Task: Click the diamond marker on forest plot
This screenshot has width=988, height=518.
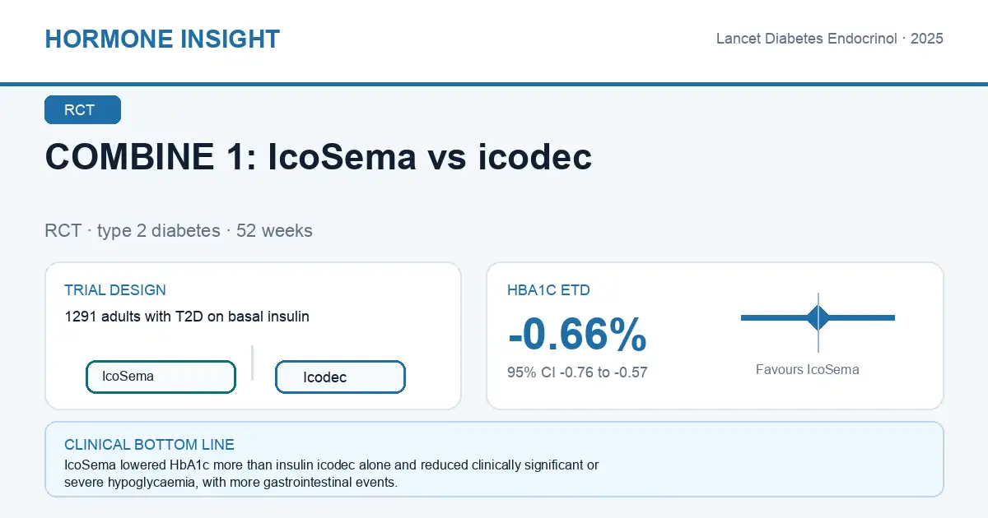Action: [x=818, y=317]
